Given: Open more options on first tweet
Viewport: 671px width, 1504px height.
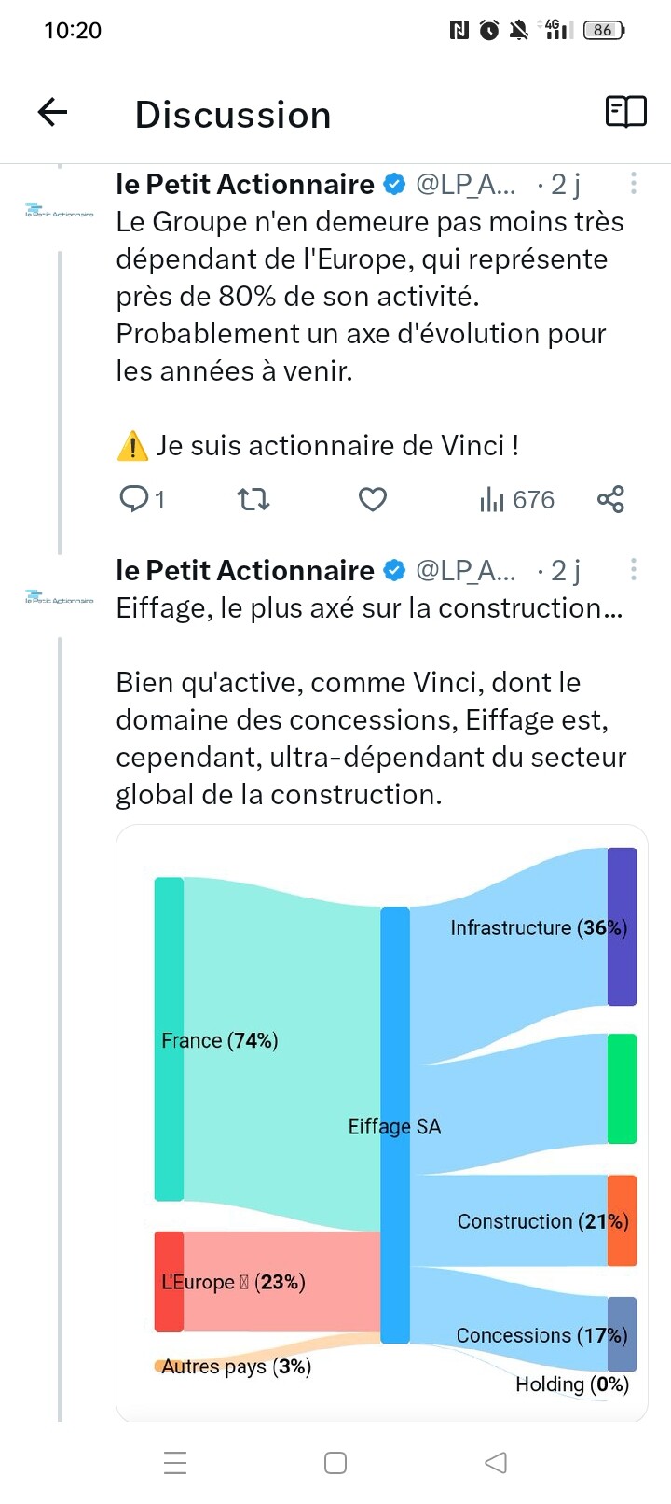Looking at the screenshot, I should point(634,184).
